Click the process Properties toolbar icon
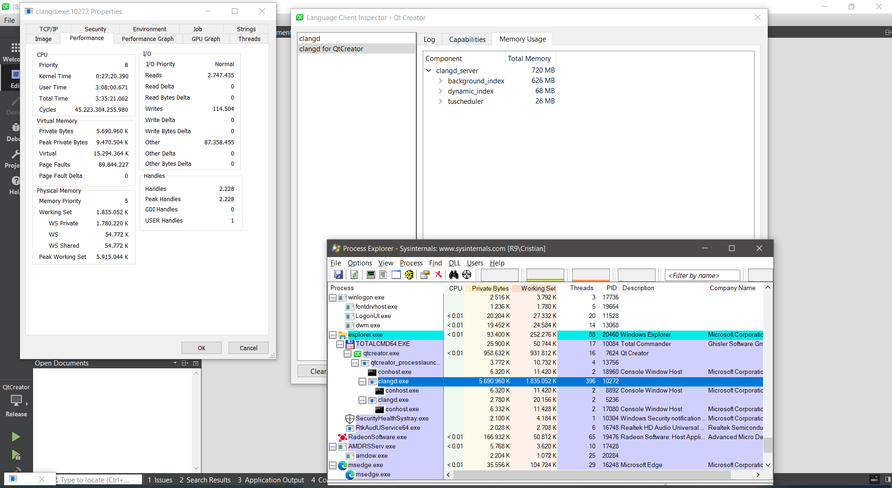The image size is (892, 488). tap(425, 275)
